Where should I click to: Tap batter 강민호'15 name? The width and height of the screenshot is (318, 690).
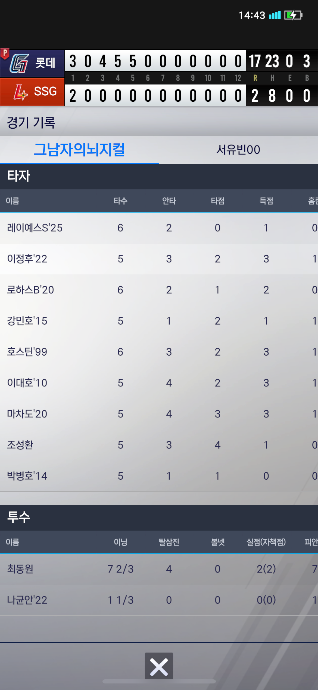(27, 321)
